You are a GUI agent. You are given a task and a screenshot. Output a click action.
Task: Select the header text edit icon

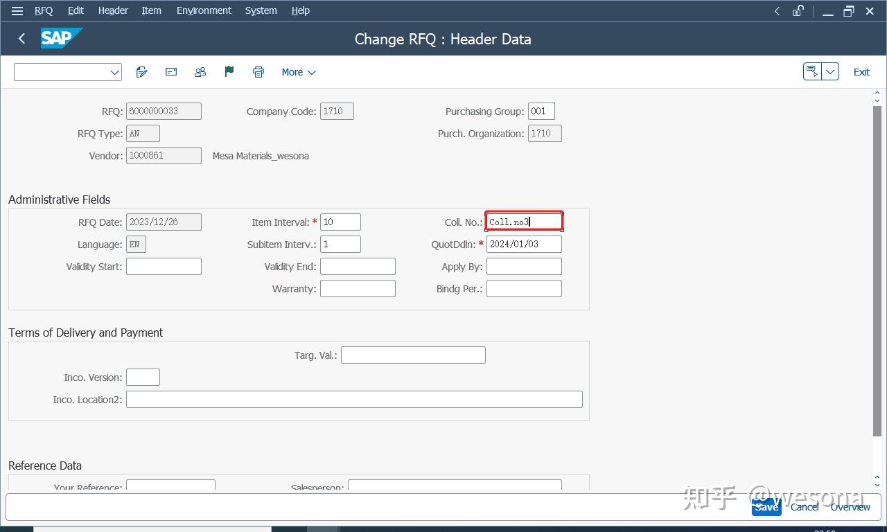pyautogui.click(x=141, y=71)
